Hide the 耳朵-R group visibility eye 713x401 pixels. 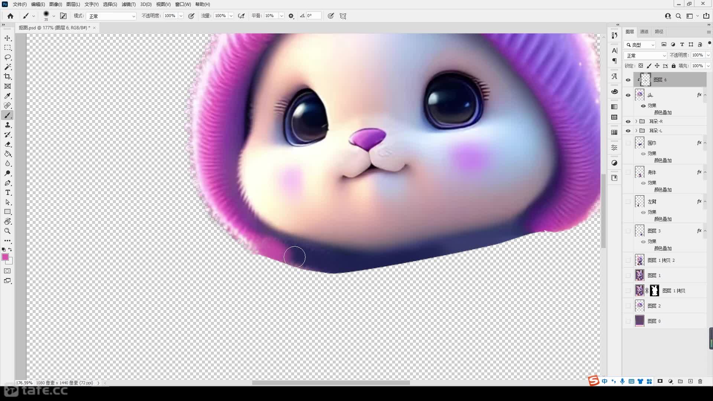pos(628,121)
